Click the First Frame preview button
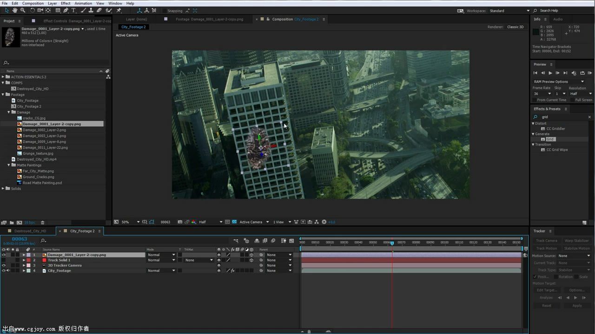This screenshot has width=595, height=334. [x=535, y=73]
